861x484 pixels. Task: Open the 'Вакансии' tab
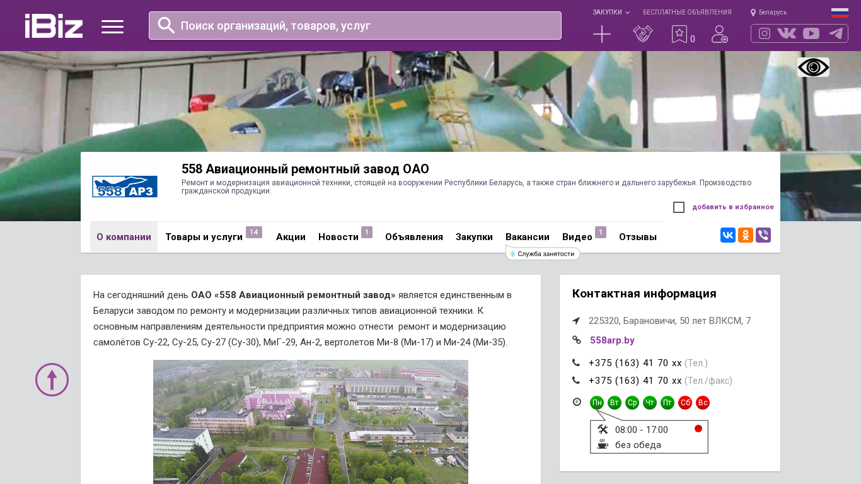tap(527, 237)
